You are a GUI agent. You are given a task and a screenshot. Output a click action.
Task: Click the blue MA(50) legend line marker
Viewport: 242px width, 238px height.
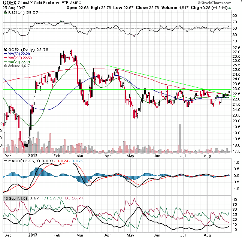pos(5,54)
